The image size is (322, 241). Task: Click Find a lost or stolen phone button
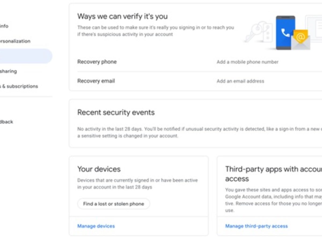click(114, 204)
